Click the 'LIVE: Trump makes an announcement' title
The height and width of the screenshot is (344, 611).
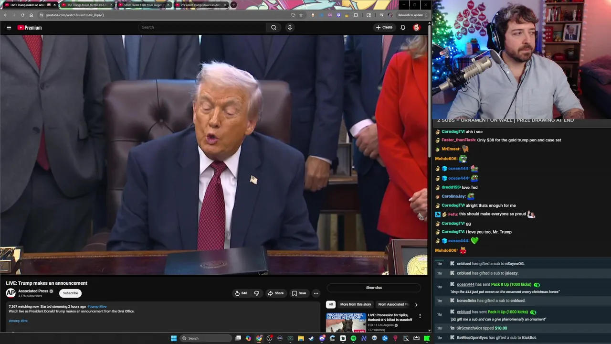click(46, 283)
